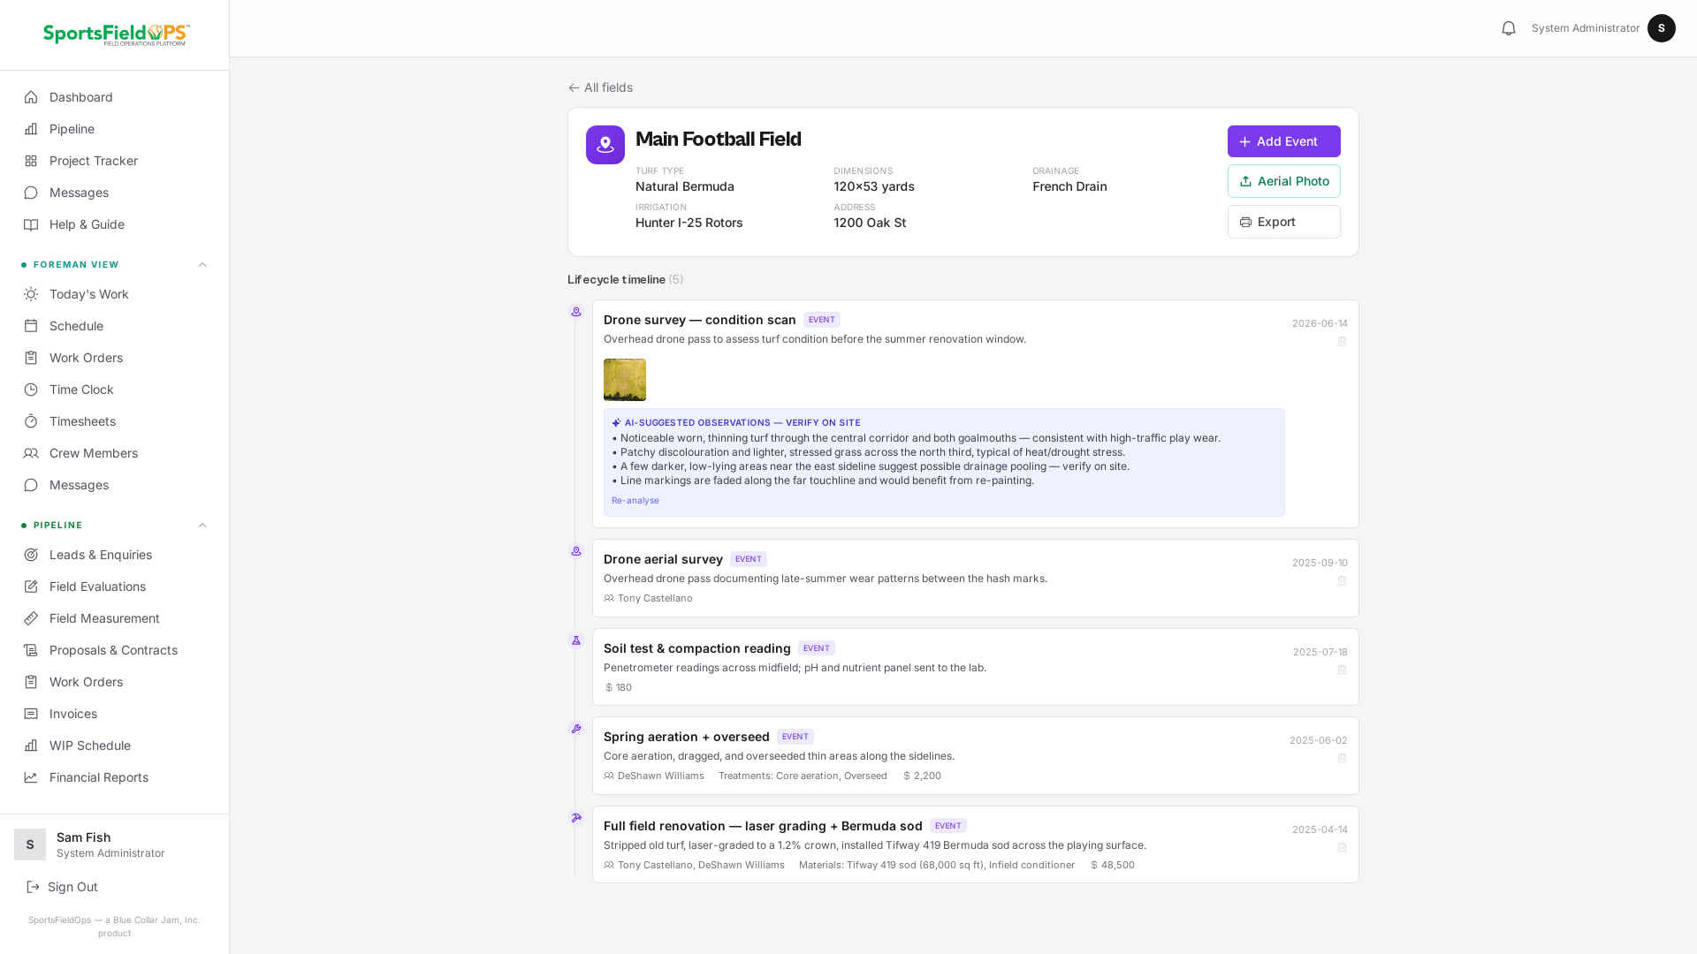The width and height of the screenshot is (1697, 954).
Task: Click the System Administrator avatar icon
Action: pyautogui.click(x=1661, y=28)
